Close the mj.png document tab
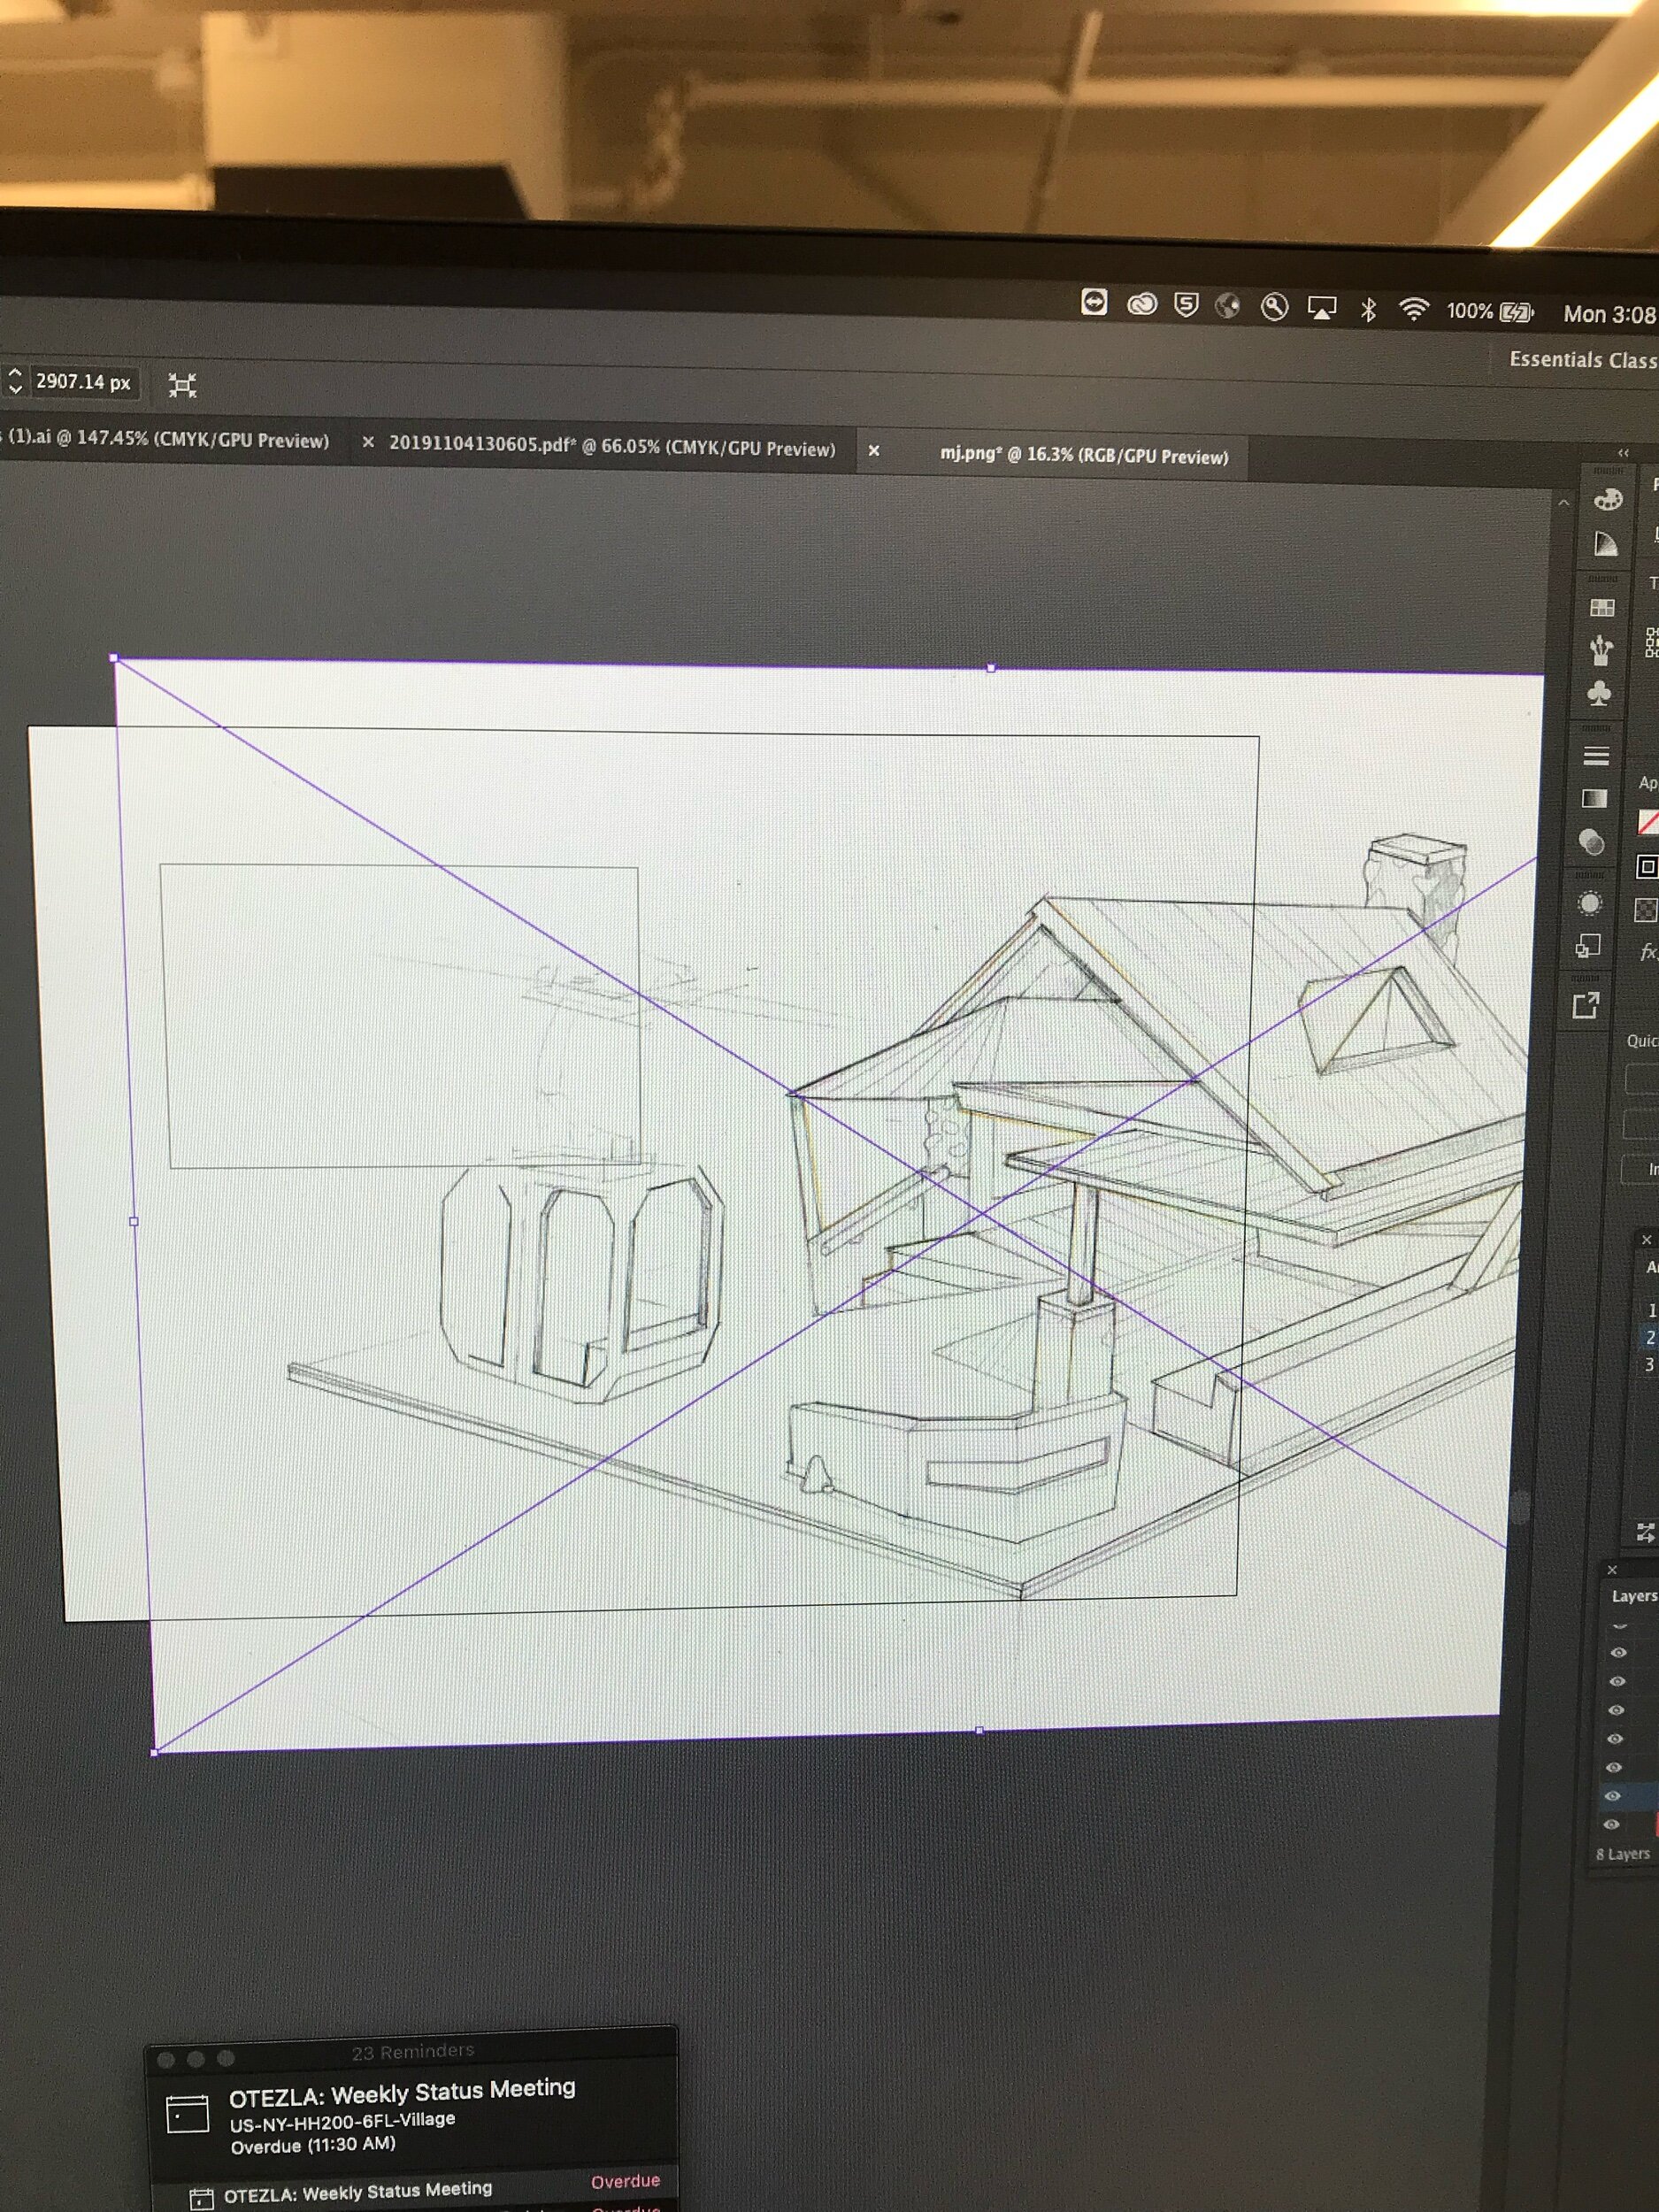 click(874, 451)
